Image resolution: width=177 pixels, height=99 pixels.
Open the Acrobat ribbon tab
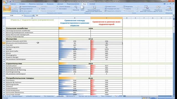tap(92, 4)
